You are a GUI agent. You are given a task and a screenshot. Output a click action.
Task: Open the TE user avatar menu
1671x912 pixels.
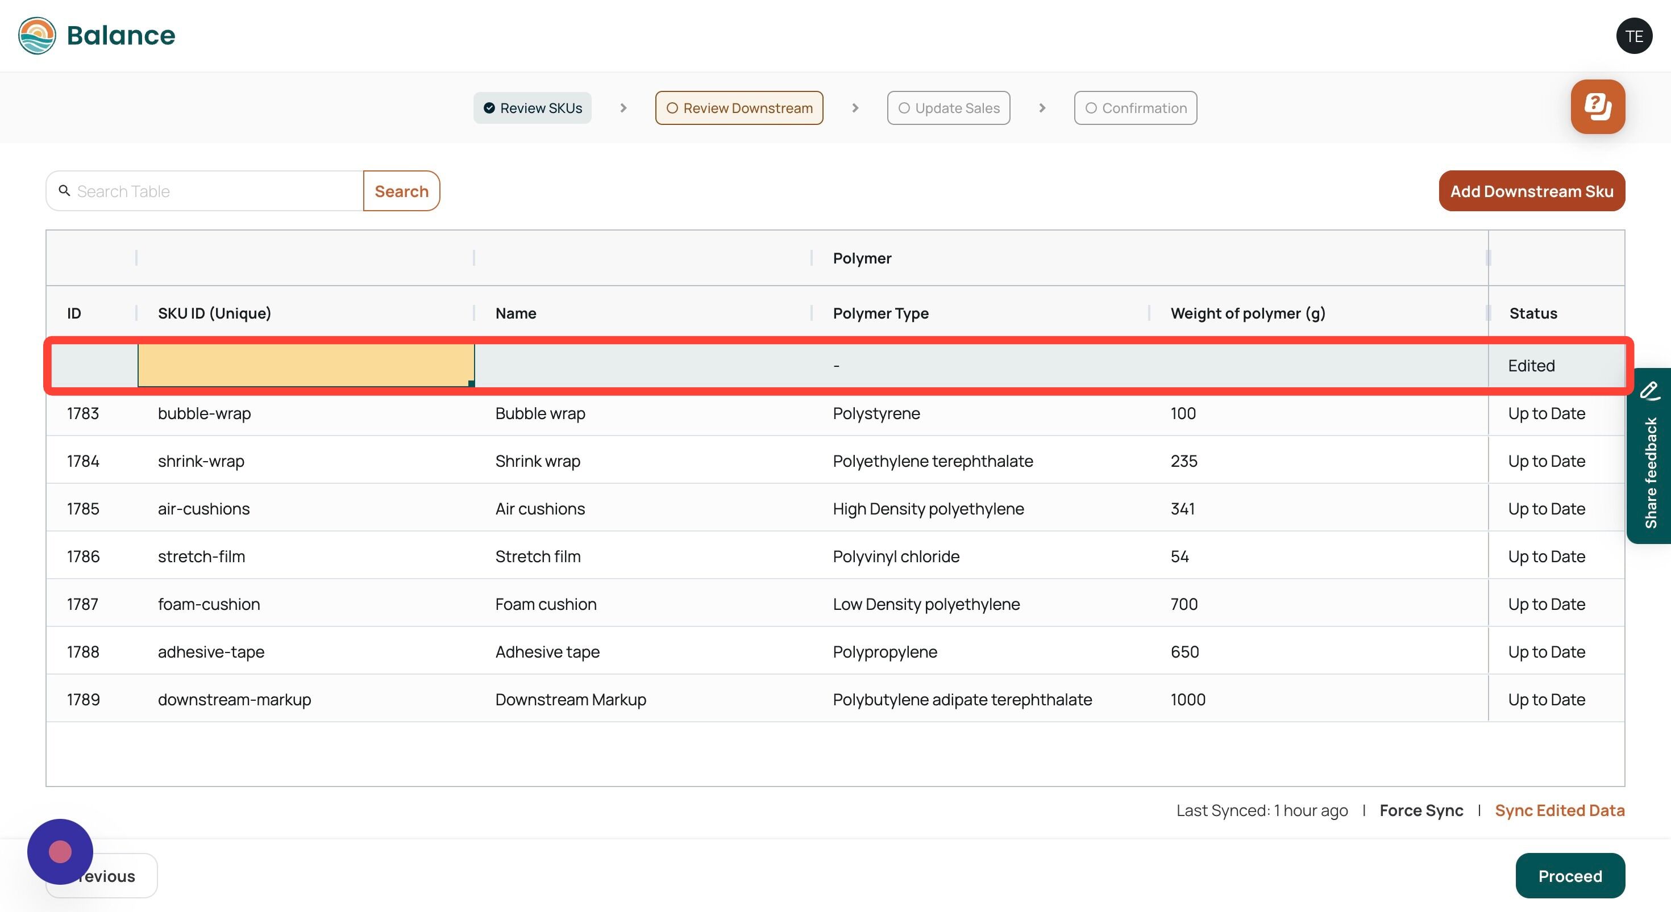pos(1634,36)
